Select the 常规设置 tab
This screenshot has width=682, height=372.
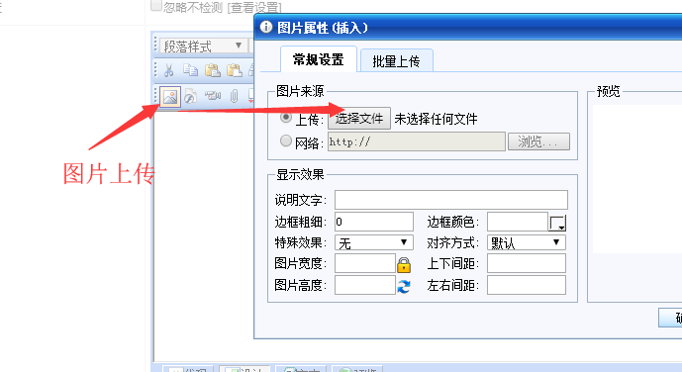(x=319, y=59)
